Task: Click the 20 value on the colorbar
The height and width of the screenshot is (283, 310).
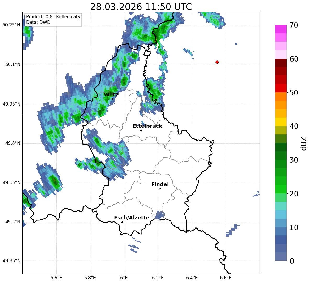Action: click(294, 194)
